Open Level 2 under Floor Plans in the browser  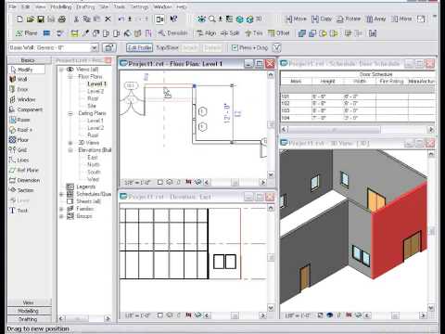tap(95, 91)
